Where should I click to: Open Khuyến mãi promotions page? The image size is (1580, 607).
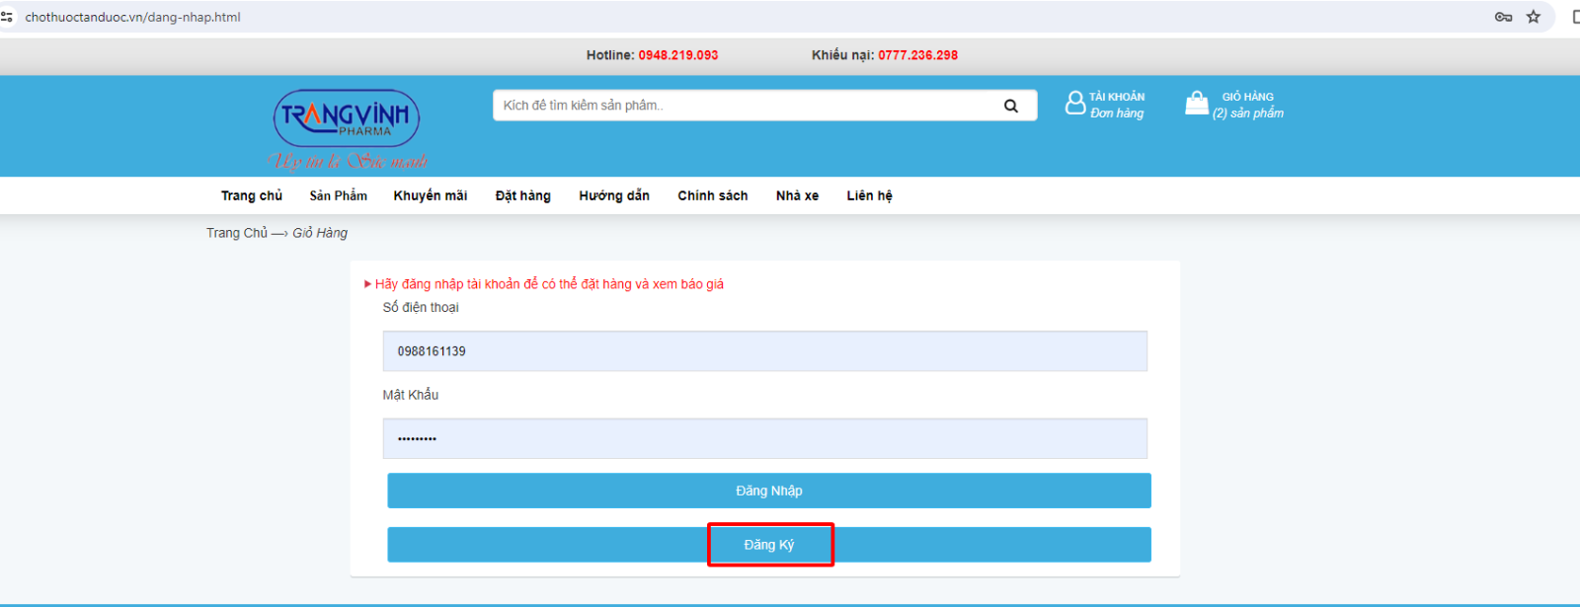430,195
